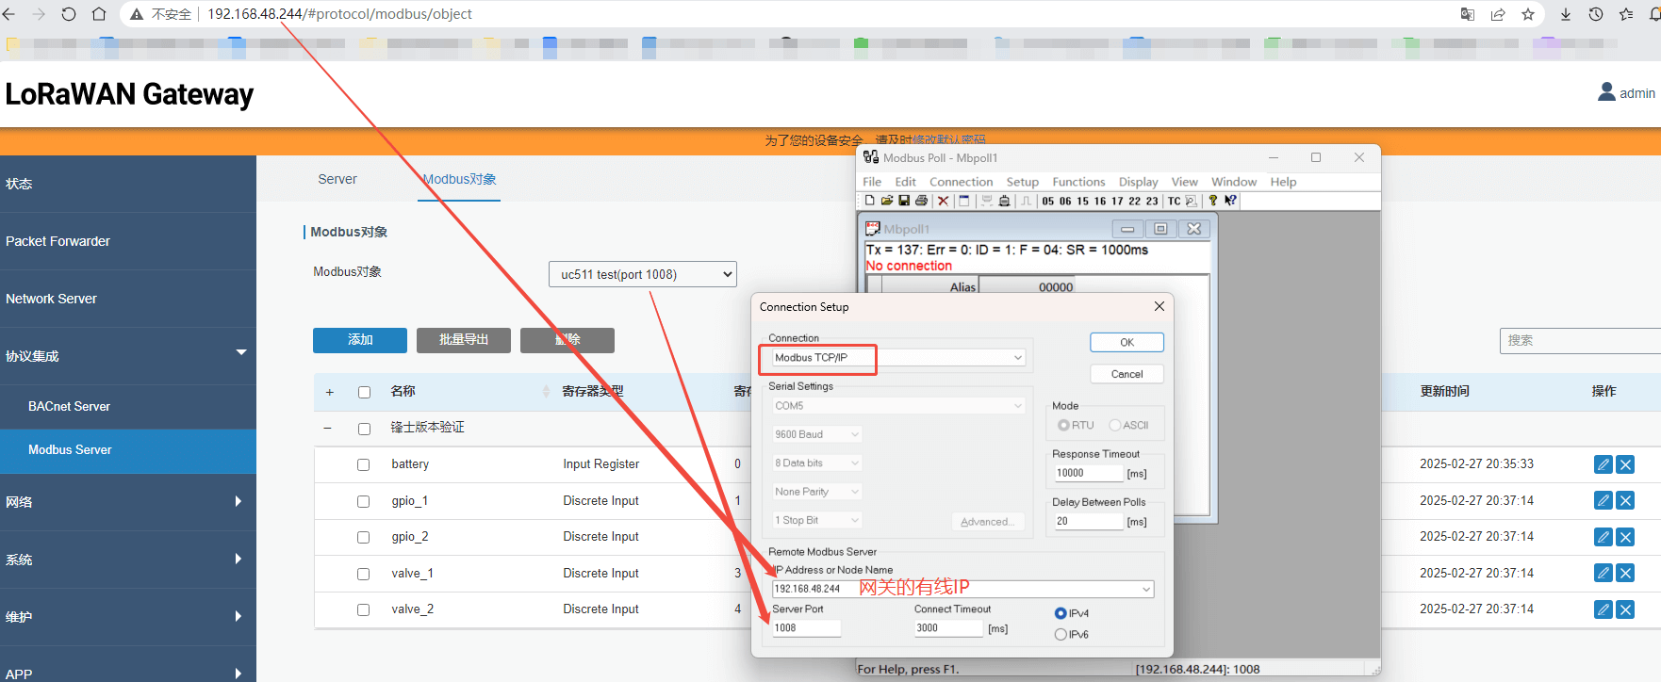Click the Server Port input field

click(806, 628)
